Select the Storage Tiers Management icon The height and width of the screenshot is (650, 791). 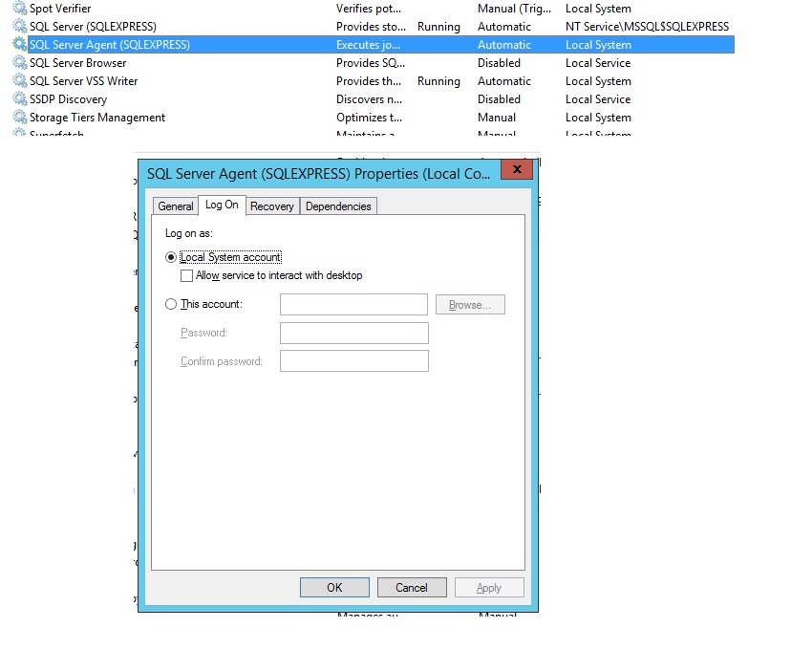[20, 118]
